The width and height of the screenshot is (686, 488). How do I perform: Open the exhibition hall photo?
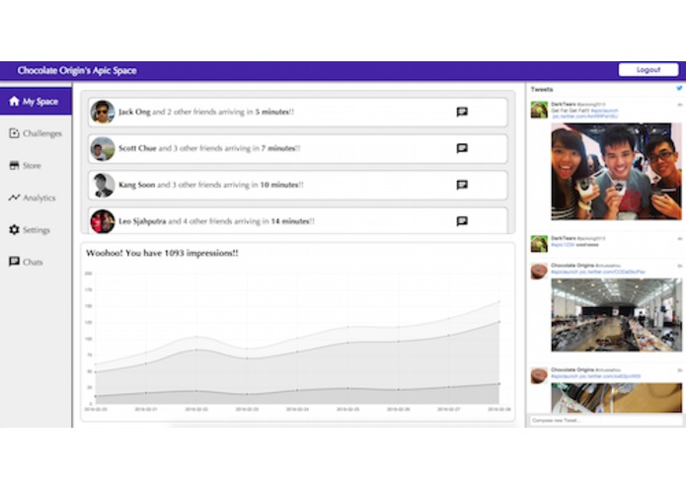pos(617,315)
